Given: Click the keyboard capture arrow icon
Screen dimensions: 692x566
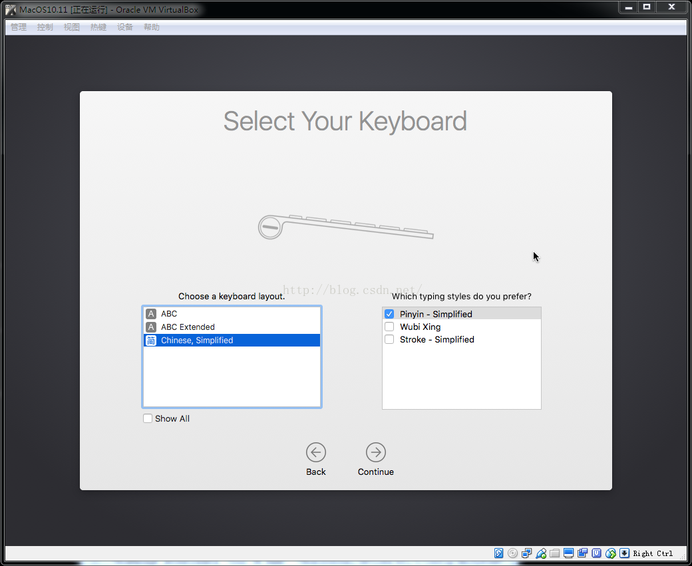Looking at the screenshot, I should point(625,553).
